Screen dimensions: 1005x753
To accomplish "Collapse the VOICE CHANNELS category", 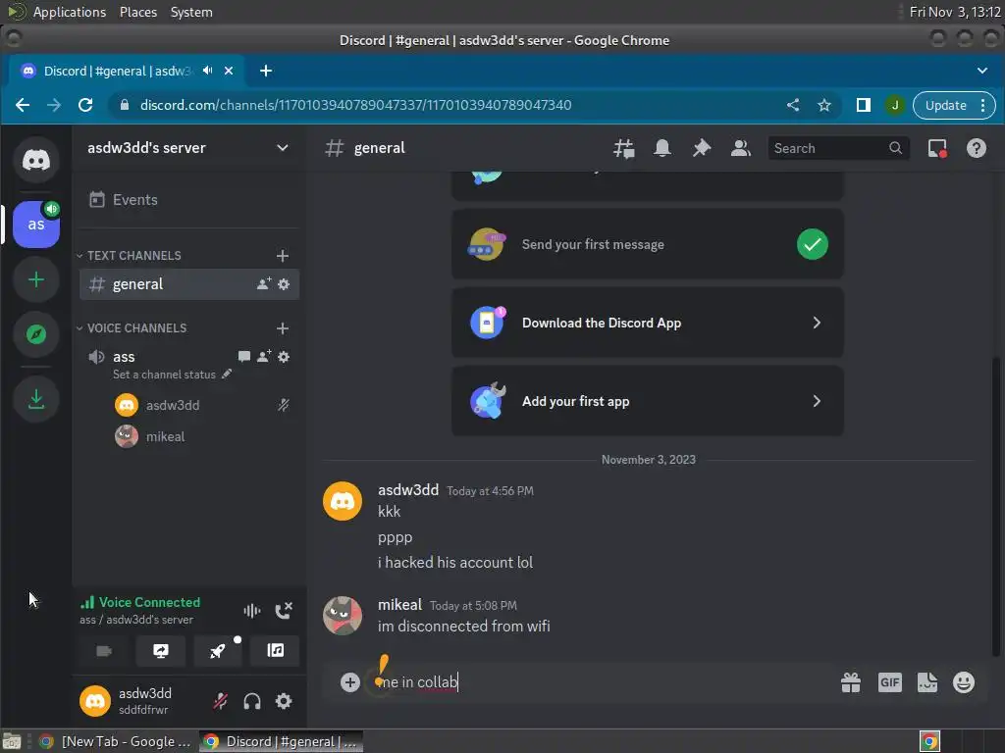I will coord(132,327).
